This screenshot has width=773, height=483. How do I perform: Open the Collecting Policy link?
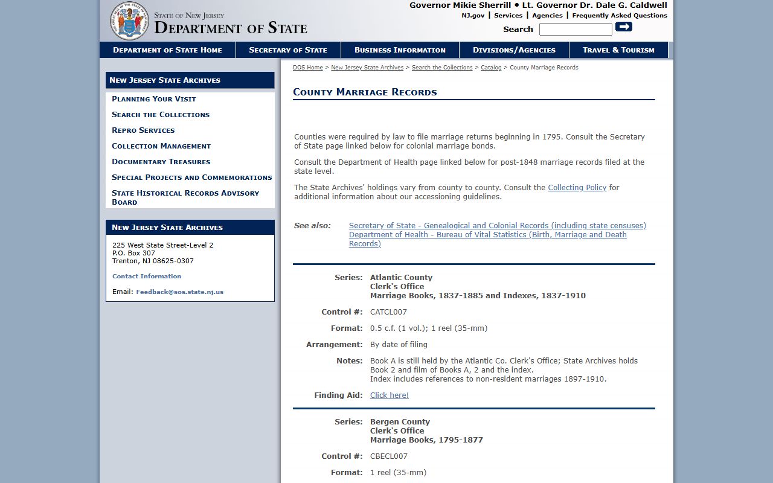coord(577,188)
